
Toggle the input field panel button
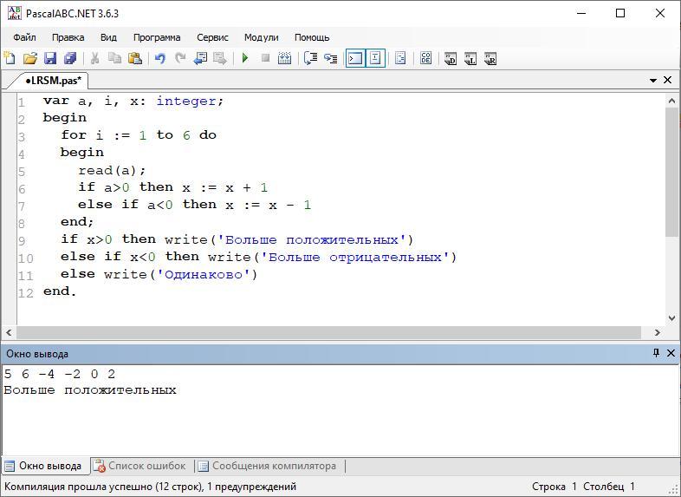(375, 58)
